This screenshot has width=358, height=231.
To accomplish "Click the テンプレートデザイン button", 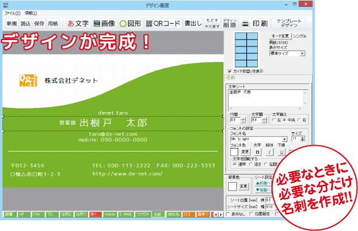I will coord(289,23).
